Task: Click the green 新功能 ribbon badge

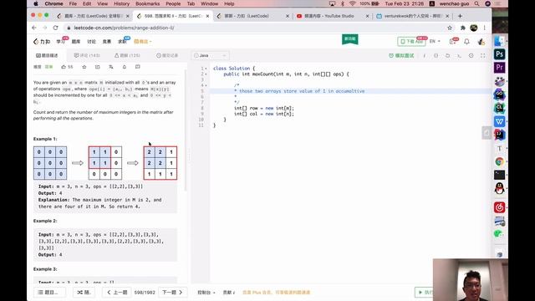Action: [349, 39]
